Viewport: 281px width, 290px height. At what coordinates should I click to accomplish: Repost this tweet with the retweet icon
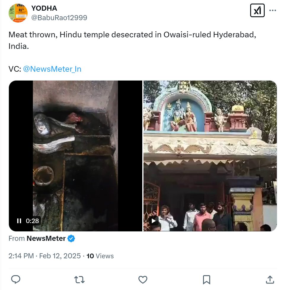coord(79,280)
